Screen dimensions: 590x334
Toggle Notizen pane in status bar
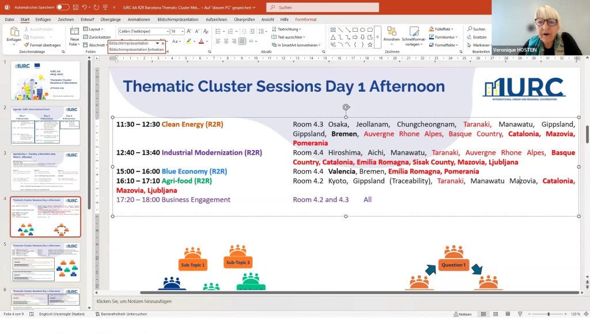coord(462,314)
